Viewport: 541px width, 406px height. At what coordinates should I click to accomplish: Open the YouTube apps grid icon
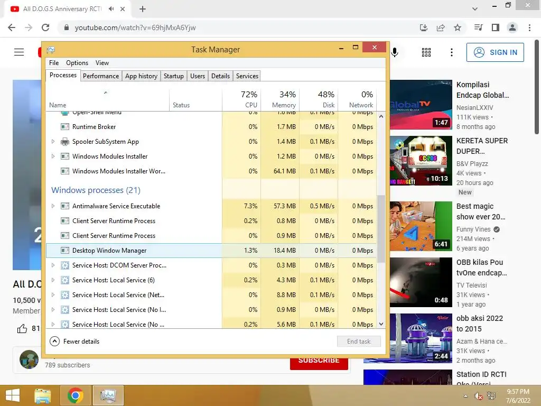click(426, 52)
